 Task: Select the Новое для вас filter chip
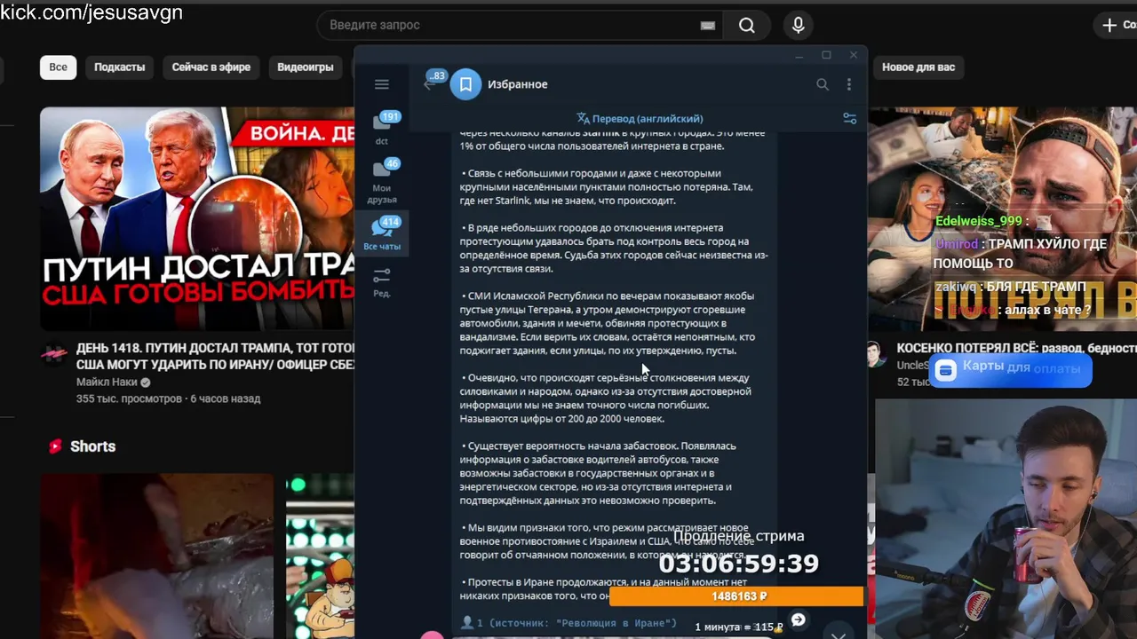coord(918,67)
